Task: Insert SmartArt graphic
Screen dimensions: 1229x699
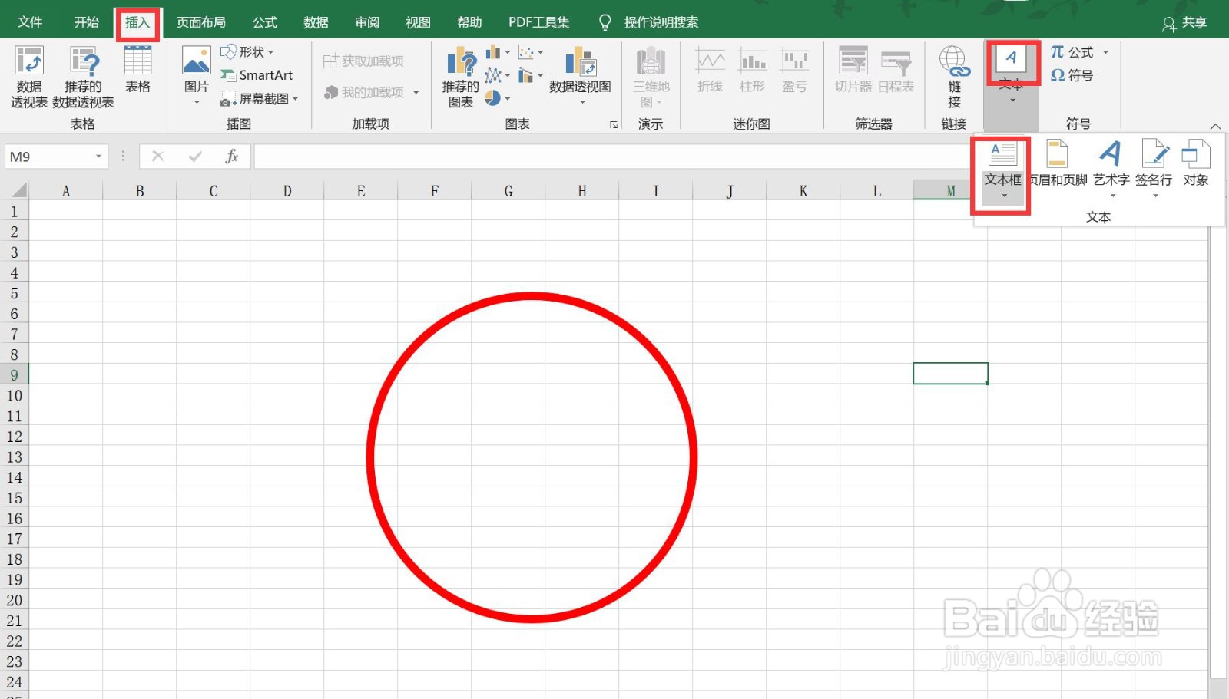Action: point(257,75)
